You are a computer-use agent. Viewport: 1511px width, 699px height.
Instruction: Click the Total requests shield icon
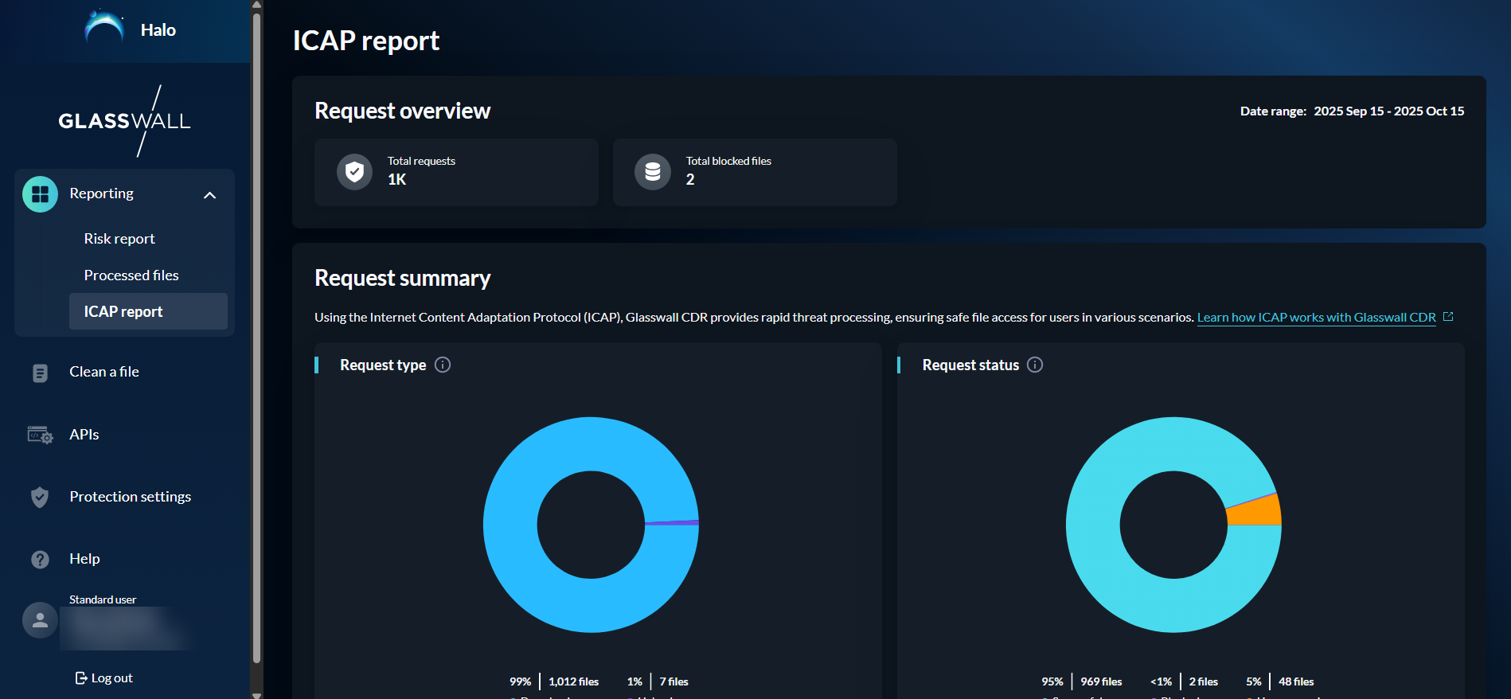coord(354,172)
